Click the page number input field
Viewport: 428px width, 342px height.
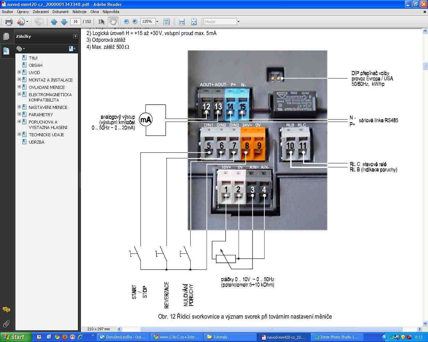pyautogui.click(x=75, y=22)
